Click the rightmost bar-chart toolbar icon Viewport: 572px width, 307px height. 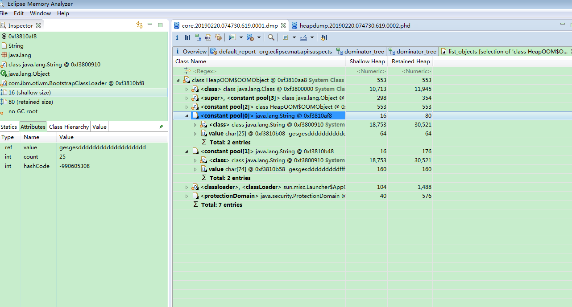pyautogui.click(x=324, y=38)
